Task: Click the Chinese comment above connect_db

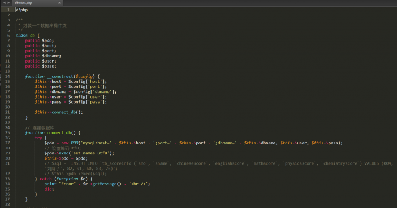Action: pos(40,127)
